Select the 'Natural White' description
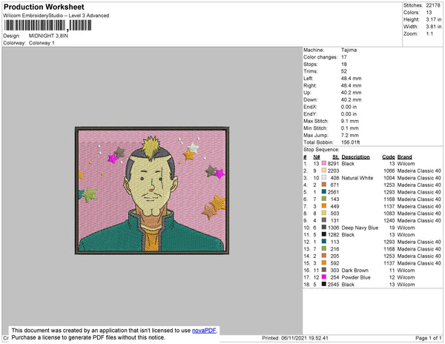 pos(357,178)
